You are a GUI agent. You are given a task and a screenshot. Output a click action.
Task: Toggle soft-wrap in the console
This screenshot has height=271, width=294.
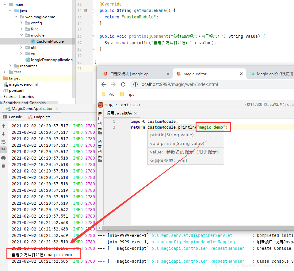point(3,142)
